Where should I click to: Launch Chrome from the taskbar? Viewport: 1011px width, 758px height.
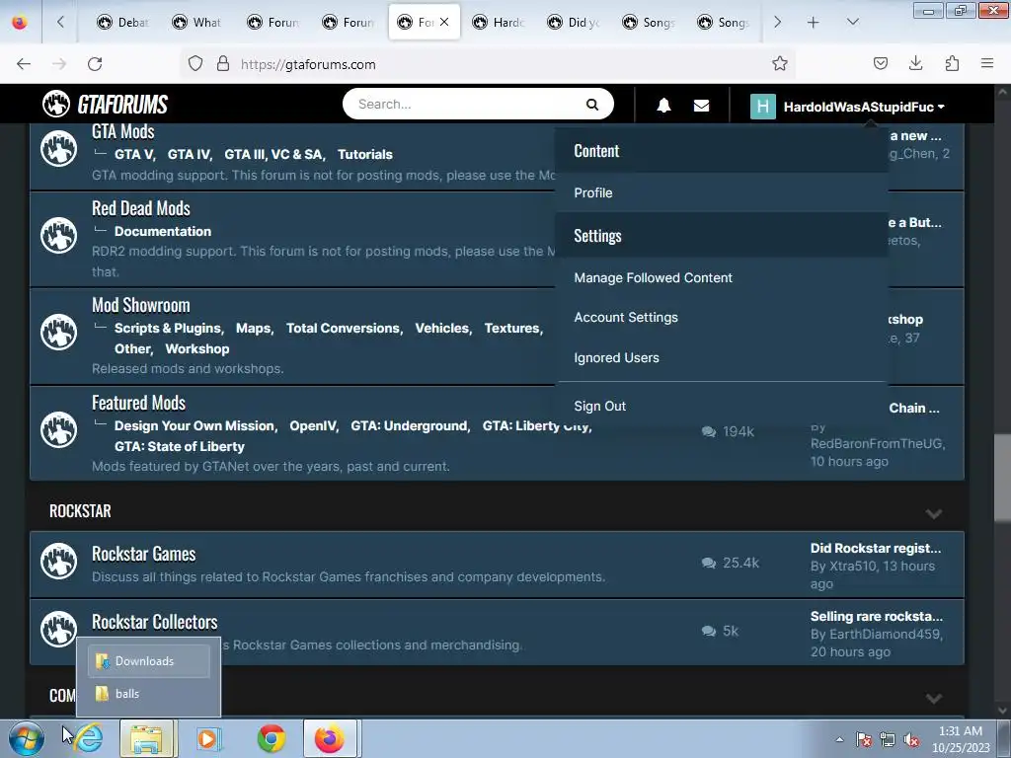(272, 738)
